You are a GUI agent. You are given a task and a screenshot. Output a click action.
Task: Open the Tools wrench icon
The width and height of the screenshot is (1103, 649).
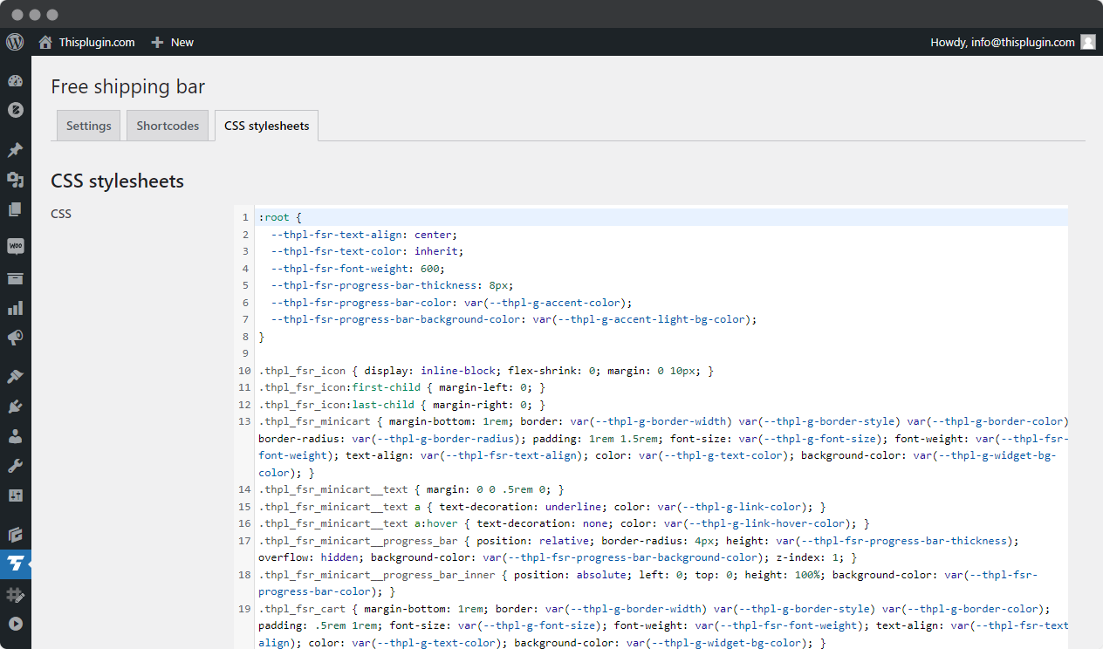point(15,466)
